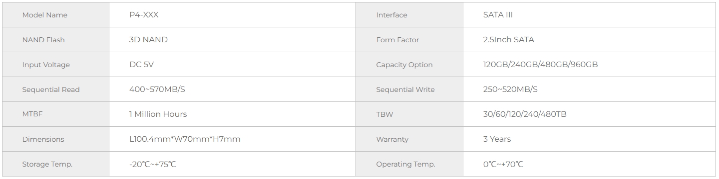Click the Form Factor label
Image resolution: width=719 pixels, height=179 pixels.
pyautogui.click(x=397, y=40)
